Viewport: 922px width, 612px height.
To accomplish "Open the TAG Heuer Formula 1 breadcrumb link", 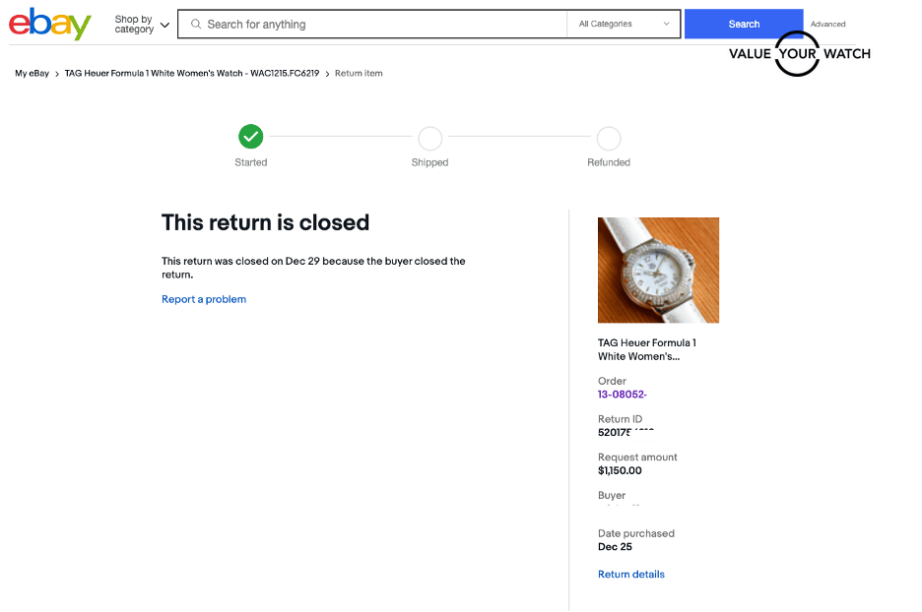I will [192, 74].
